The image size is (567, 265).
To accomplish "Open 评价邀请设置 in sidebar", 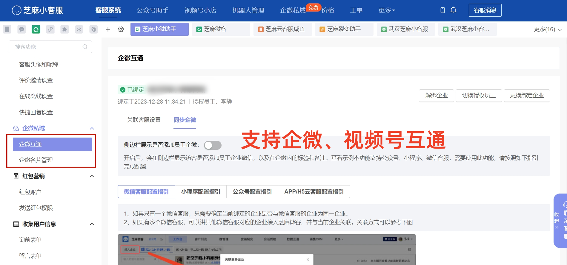I will click(36, 80).
